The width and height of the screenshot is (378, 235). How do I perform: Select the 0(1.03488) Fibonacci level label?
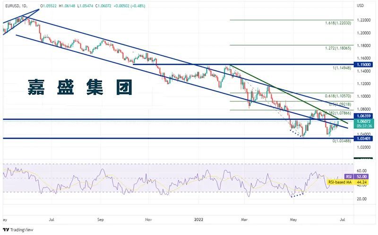click(x=342, y=141)
